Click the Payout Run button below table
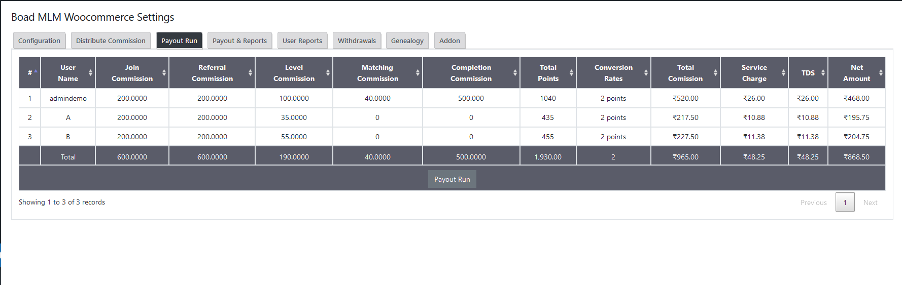The height and width of the screenshot is (285, 902). click(452, 179)
